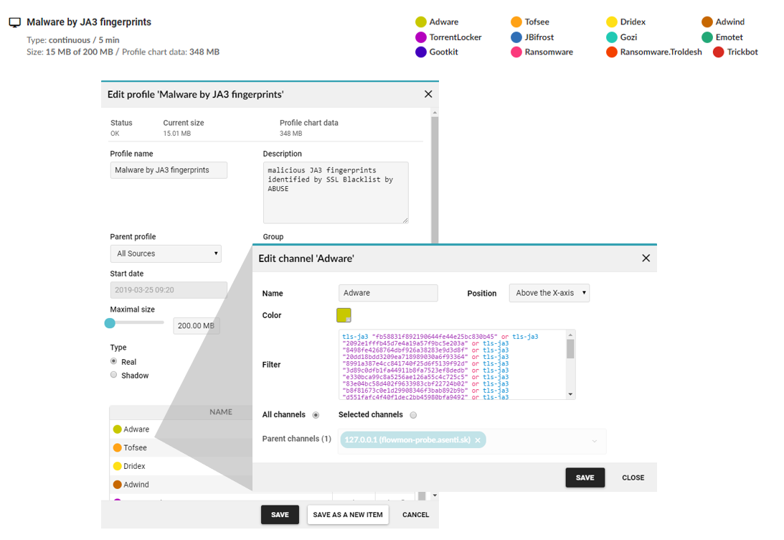Click Save As A New Item button
Image resolution: width=784 pixels, height=540 pixels.
[x=348, y=515]
